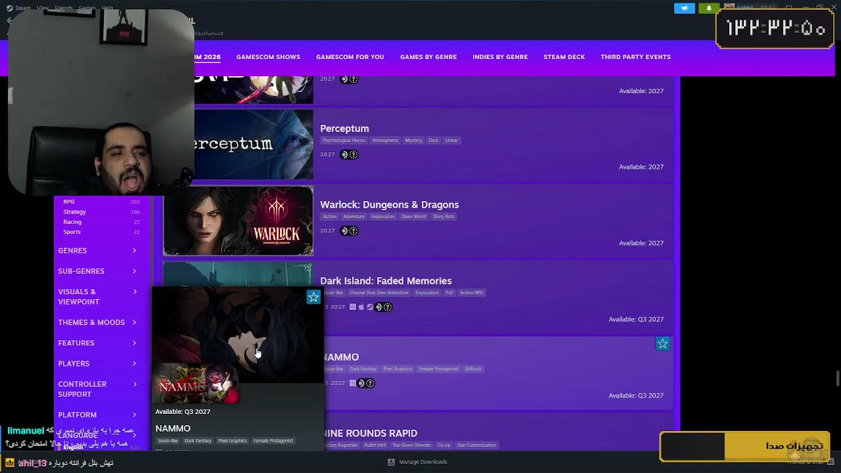
Task: Click the Perceptum capsule thumbnail
Action: 254,145
